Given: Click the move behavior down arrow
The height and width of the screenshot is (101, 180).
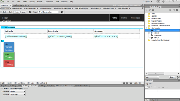Looking at the screenshot, I should [x=167, y=87].
